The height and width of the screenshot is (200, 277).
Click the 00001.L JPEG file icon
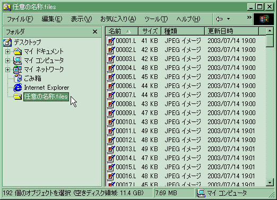coord(111,41)
